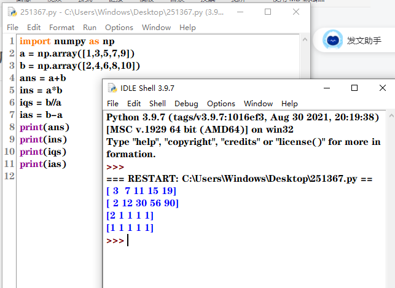This screenshot has height=288, width=395.
Task: Click line number 12 in editor gutter
Action: (x=9, y=176)
